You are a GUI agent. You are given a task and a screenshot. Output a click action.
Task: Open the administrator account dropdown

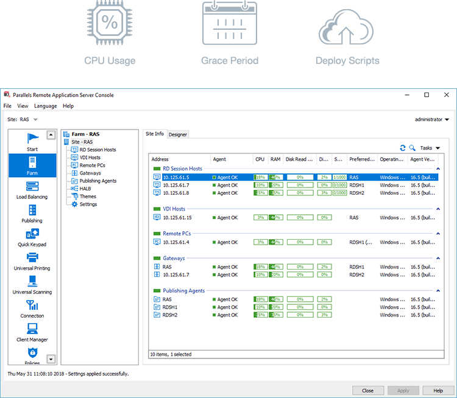point(431,119)
